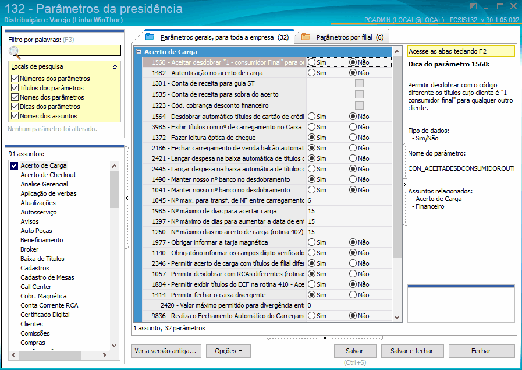The height and width of the screenshot is (370, 522).
Task: Set parameter 1560 to Sim
Action: point(311,62)
